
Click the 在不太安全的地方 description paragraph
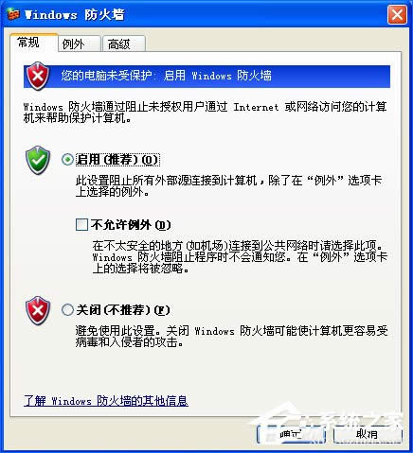tap(240, 257)
